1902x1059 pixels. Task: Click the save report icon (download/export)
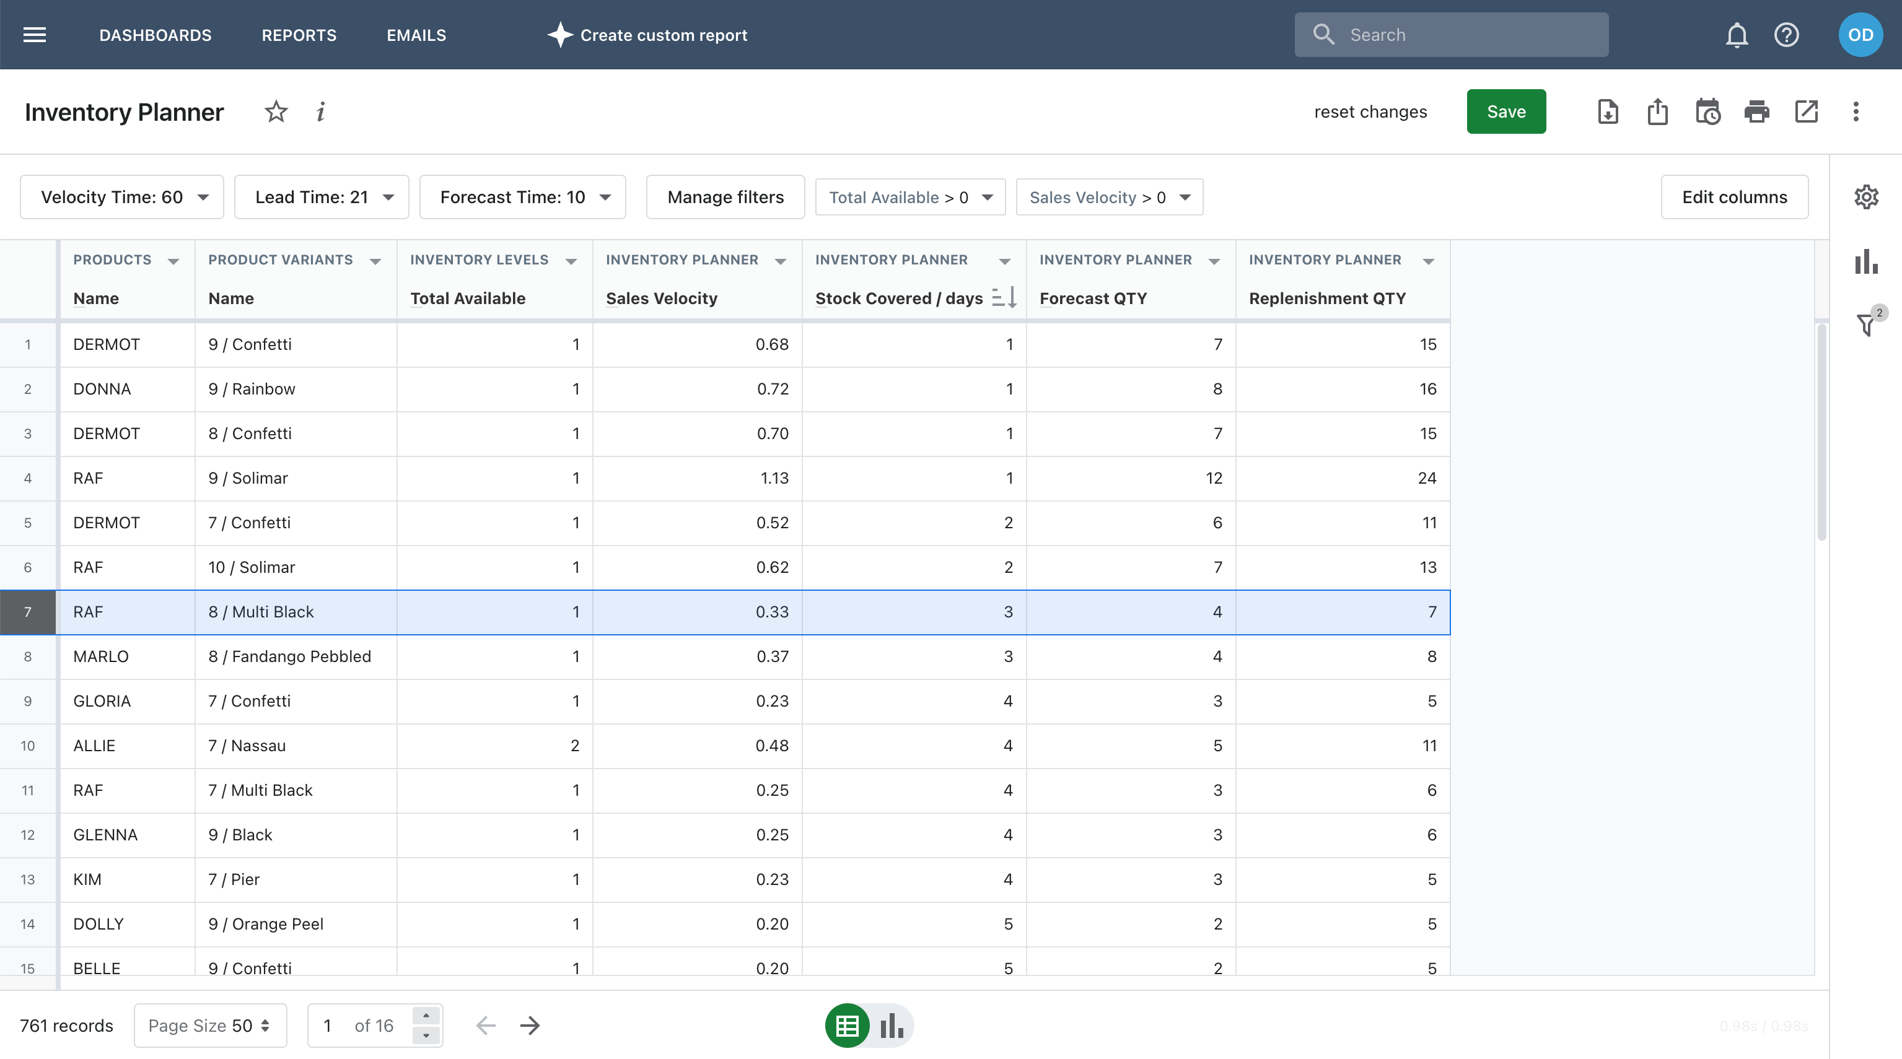click(x=1607, y=111)
